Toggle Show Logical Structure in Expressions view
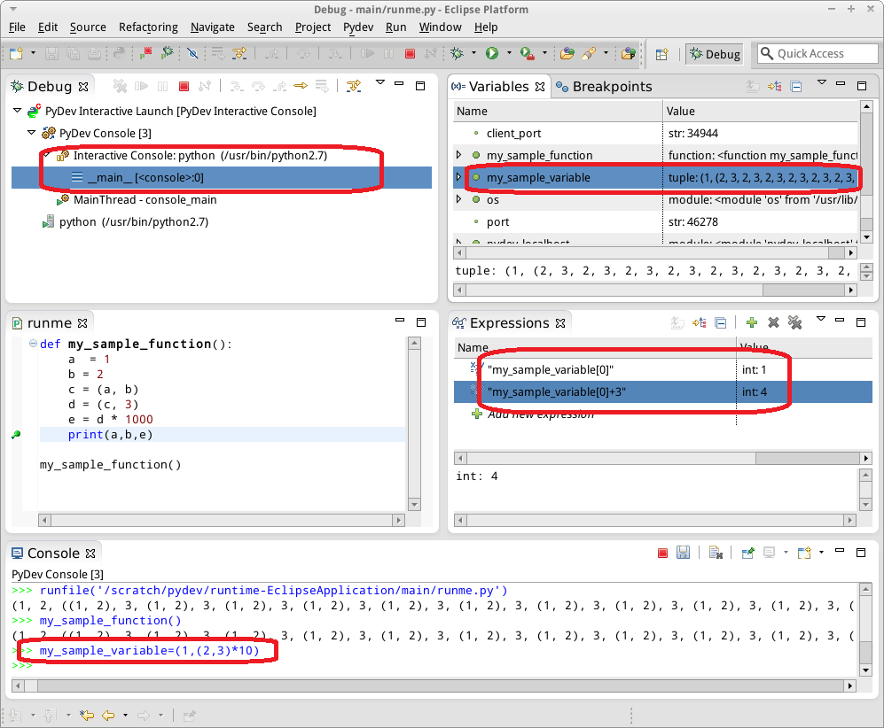 pyautogui.click(x=700, y=323)
